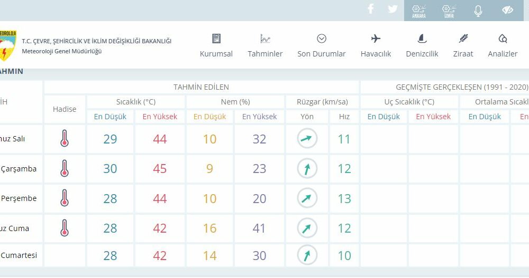Open the Denizcilik menu item
This screenshot has width=529, height=278.
(x=422, y=45)
